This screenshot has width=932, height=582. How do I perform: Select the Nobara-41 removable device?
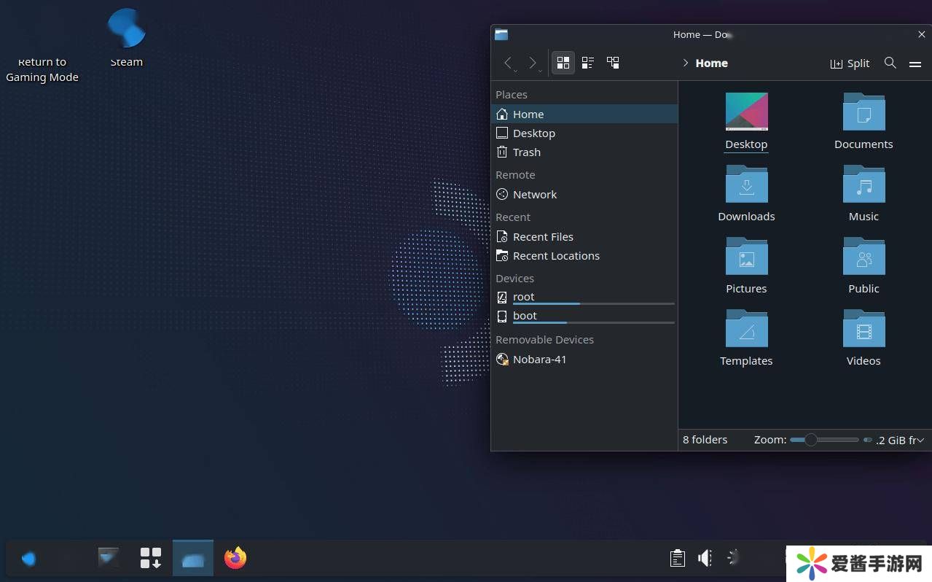coord(539,360)
